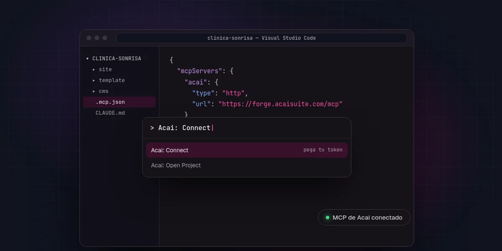Click the "type" key in editor

tap(203, 93)
